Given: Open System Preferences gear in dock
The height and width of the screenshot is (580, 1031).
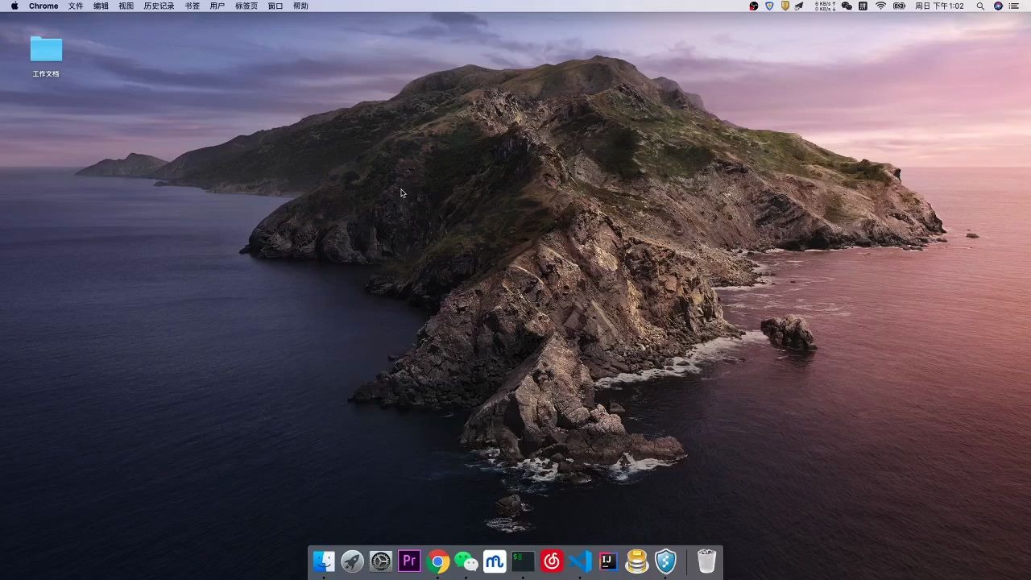Looking at the screenshot, I should pos(381,561).
